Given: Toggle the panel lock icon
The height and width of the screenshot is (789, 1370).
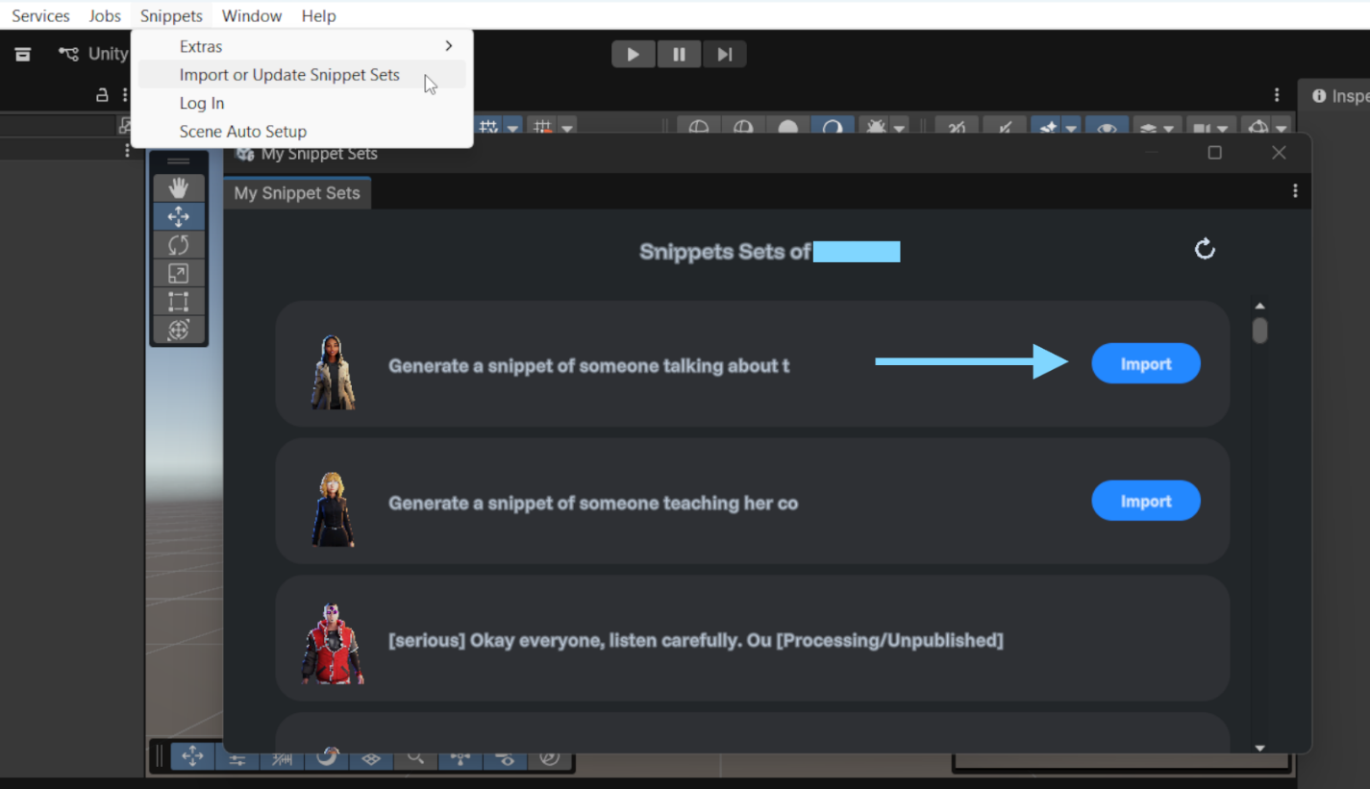Looking at the screenshot, I should (x=102, y=95).
